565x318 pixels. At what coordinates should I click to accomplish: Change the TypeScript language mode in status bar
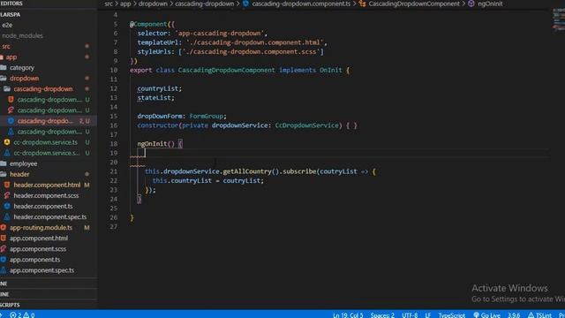[451, 315]
